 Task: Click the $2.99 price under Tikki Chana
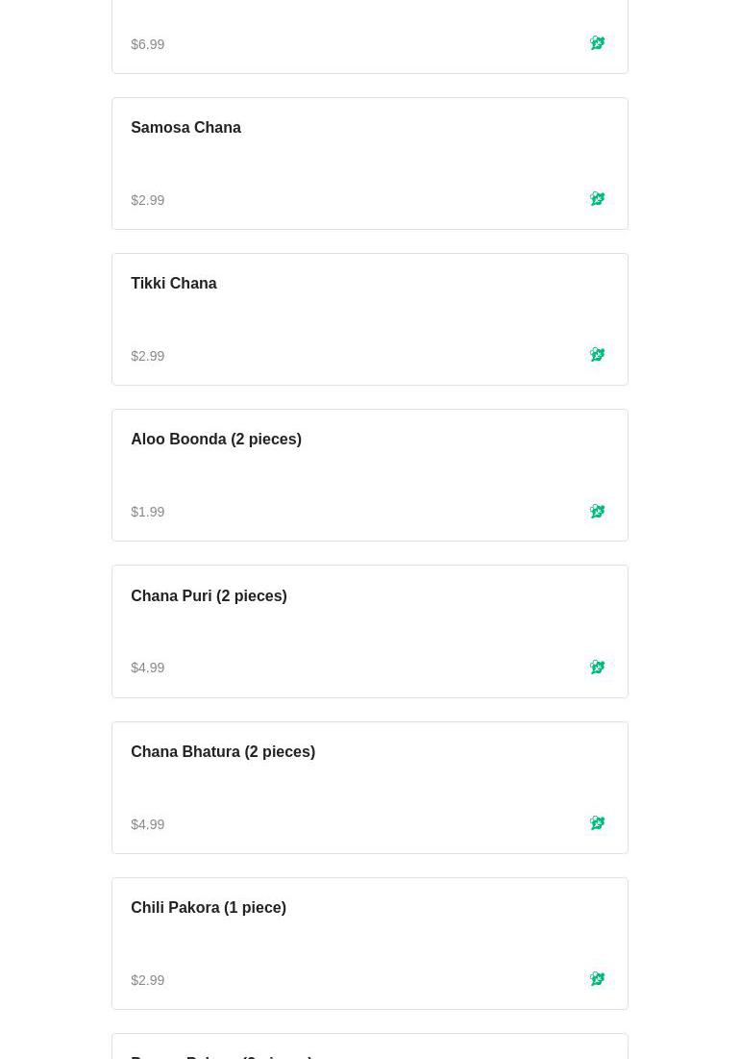(148, 356)
